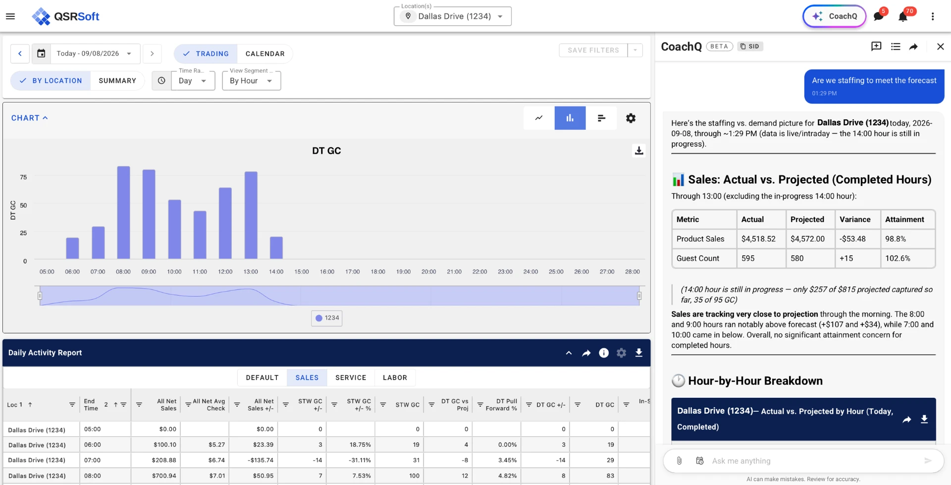Click the right range slider handle under chart
This screenshot has width=951, height=485.
(639, 296)
